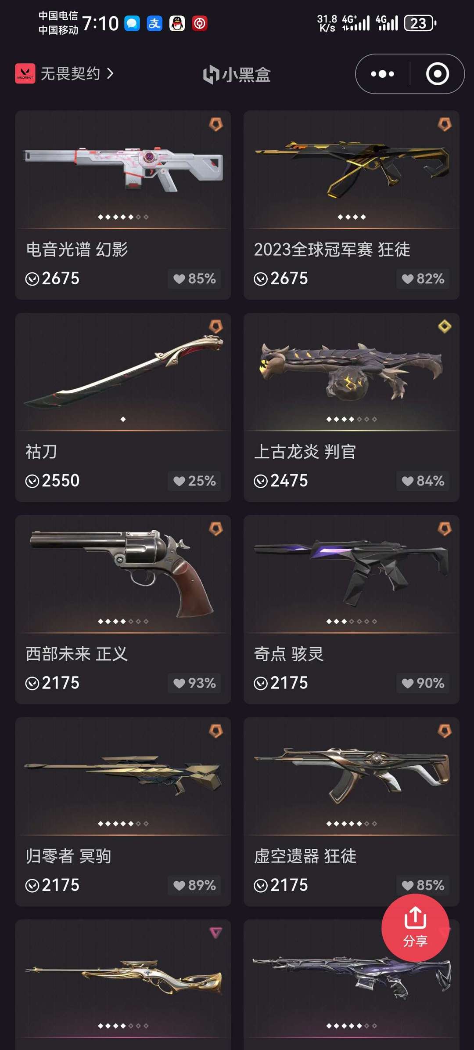
Task: Tap the red share button
Action: pyautogui.click(x=415, y=927)
